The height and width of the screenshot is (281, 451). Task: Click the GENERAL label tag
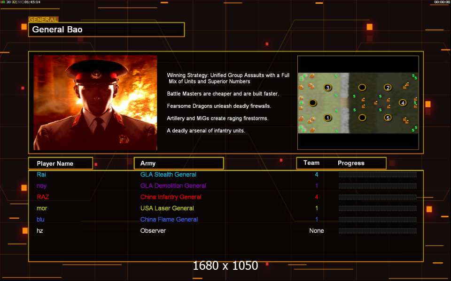pos(43,20)
